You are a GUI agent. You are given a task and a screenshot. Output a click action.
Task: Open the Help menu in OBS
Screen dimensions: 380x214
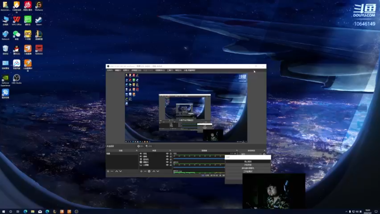[178, 70]
